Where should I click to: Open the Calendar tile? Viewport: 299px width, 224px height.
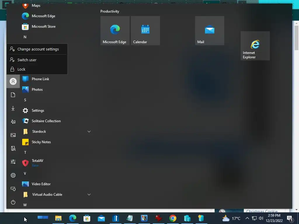pyautogui.click(x=145, y=30)
